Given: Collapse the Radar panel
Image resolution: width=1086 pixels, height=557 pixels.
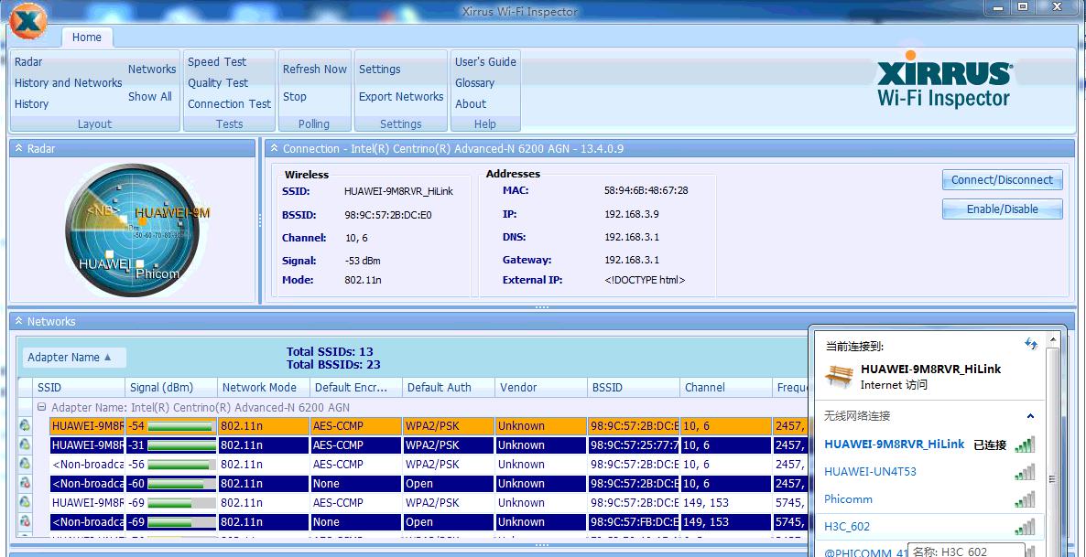Looking at the screenshot, I should coord(18,149).
